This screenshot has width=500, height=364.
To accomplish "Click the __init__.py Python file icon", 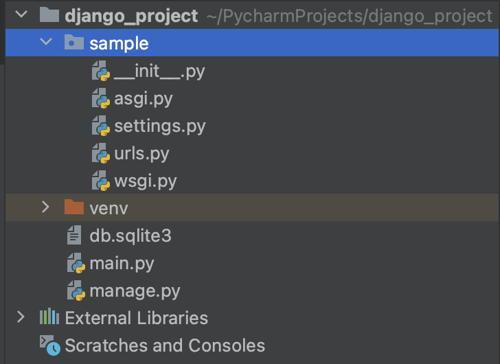I will pyautogui.click(x=101, y=71).
